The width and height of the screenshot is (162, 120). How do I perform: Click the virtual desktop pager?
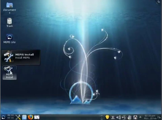[x=11, y=117]
